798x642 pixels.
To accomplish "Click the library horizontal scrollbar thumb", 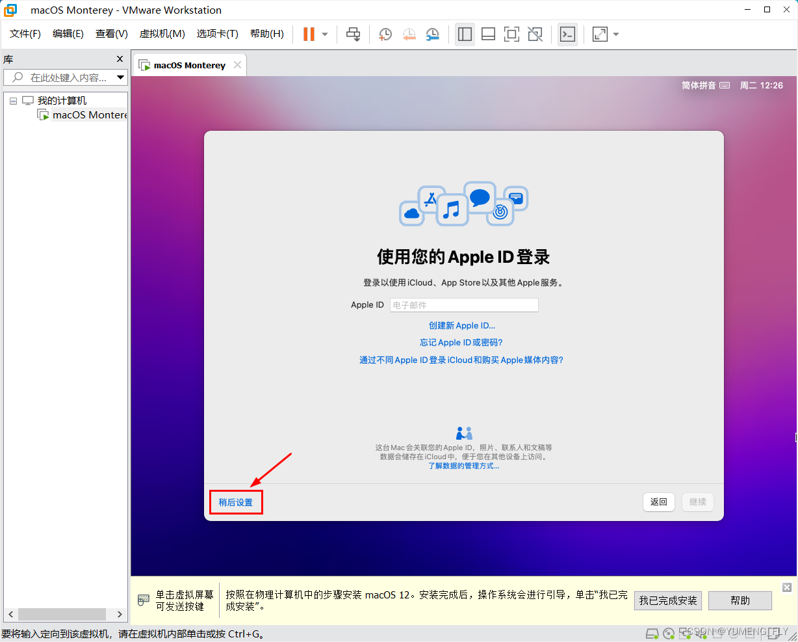I will tap(62, 614).
